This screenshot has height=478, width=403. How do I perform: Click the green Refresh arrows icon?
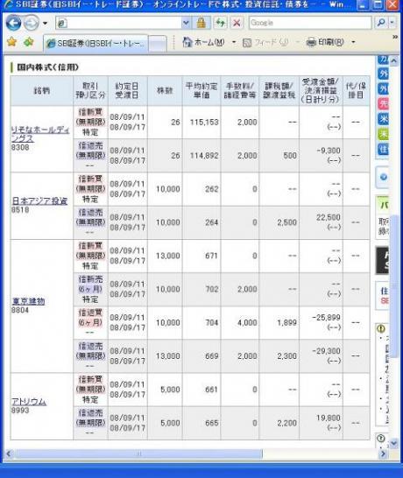(220, 23)
